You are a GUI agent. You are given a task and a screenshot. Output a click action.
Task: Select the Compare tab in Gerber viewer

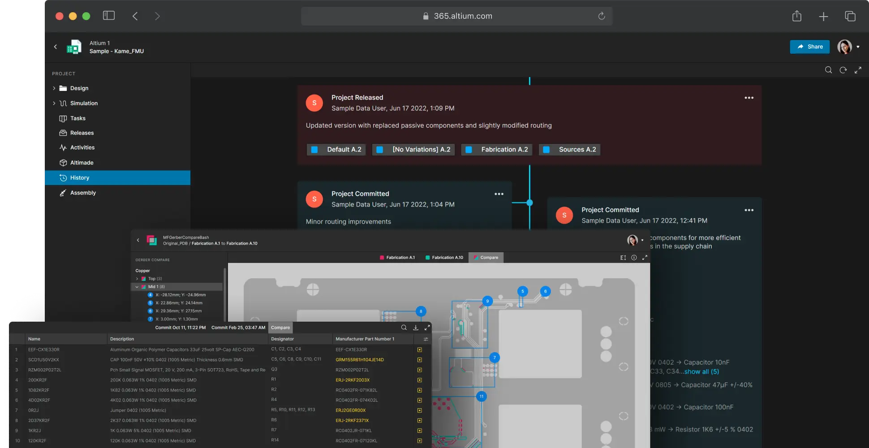point(486,258)
